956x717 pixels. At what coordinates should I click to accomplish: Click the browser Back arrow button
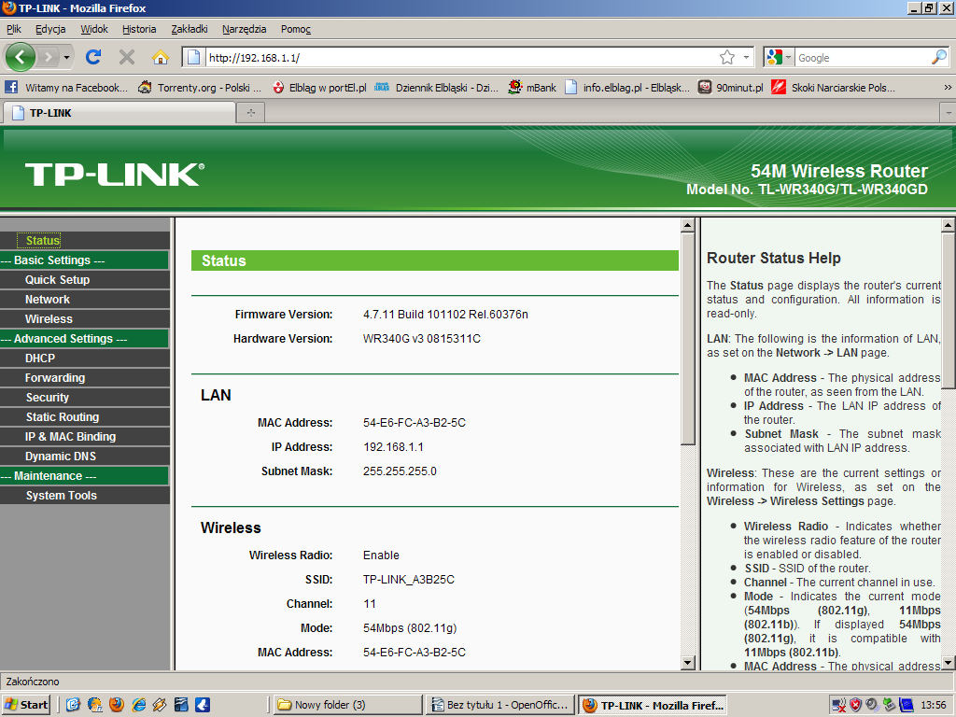[x=21, y=57]
